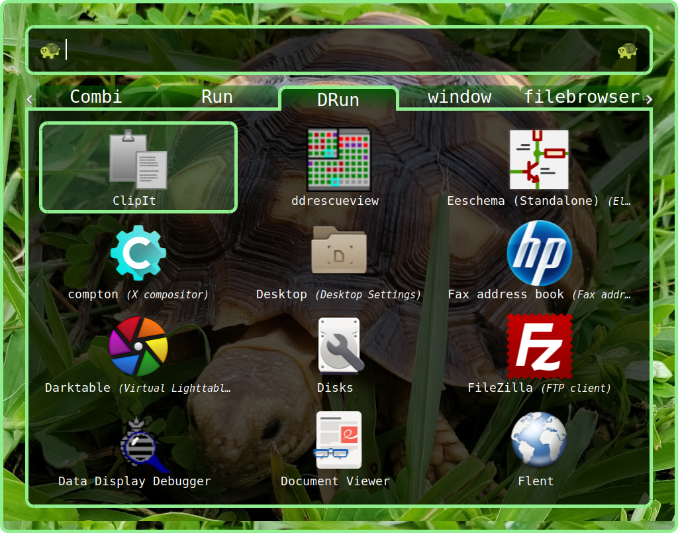678x533 pixels.
Task: Focus the search input field
Action: coord(338,50)
